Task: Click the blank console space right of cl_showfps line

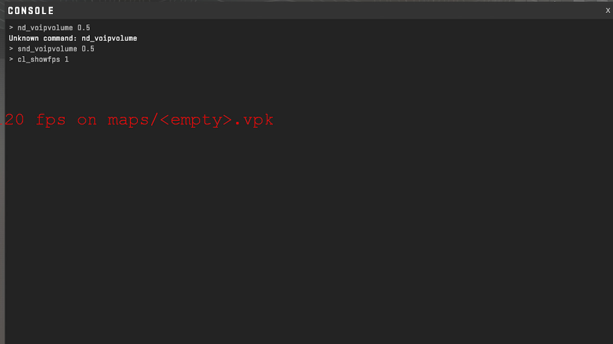Action: [306, 60]
